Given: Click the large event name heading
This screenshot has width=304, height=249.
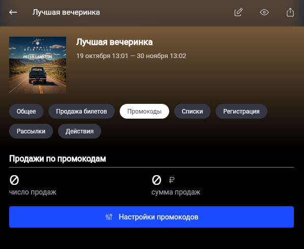Looking at the screenshot, I should pos(114,42).
